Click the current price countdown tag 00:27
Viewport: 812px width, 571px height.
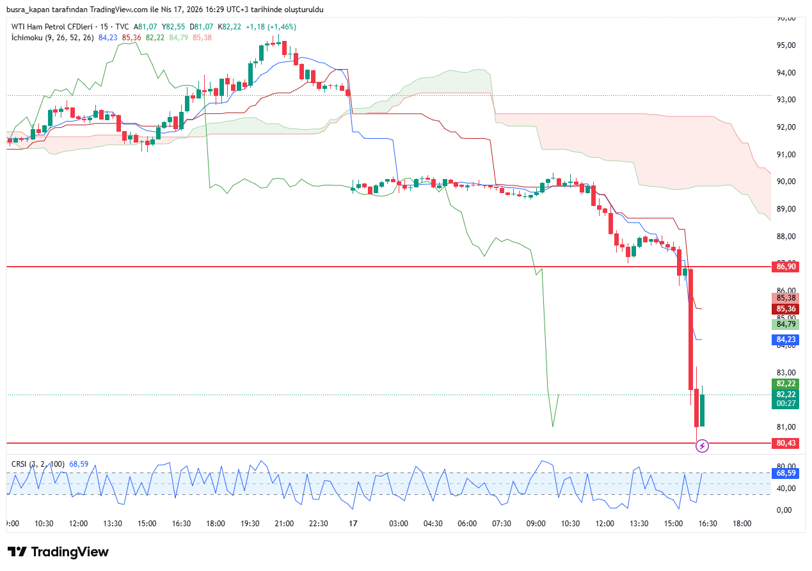785,403
